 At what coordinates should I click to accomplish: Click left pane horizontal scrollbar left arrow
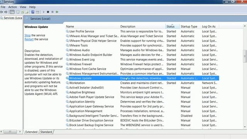coord(1,131)
